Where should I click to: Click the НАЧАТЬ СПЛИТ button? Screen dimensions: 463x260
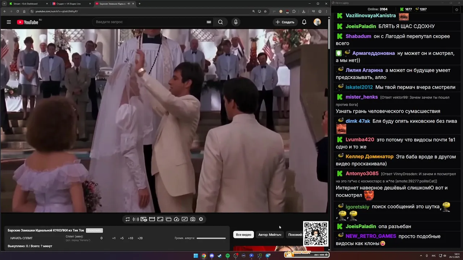[21, 238]
